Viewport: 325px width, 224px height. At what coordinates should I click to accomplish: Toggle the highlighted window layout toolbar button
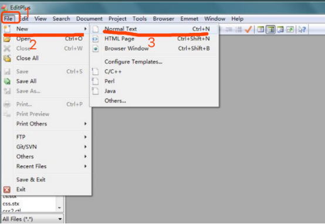coord(270,30)
